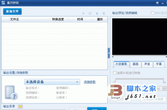Open the output directory folder icon

pyautogui.click(x=20, y=106)
